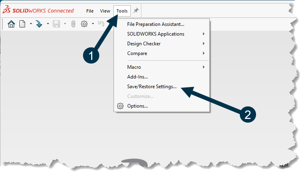Select Options... in Tools menu

[162, 106]
